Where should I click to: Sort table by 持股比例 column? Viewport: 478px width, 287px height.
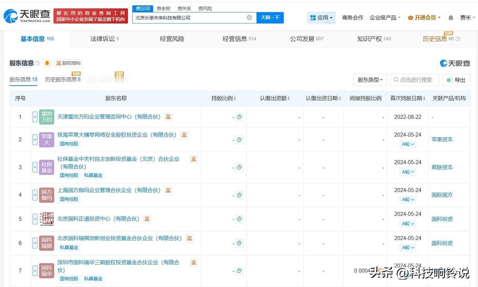[x=224, y=98]
